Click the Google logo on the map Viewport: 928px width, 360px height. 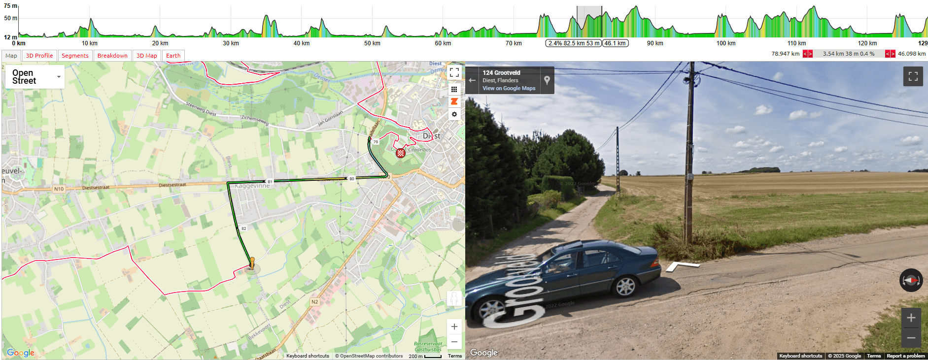click(x=21, y=353)
